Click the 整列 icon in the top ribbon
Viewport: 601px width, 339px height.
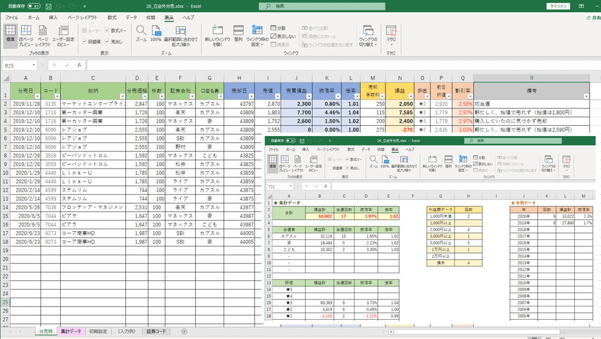(238, 34)
